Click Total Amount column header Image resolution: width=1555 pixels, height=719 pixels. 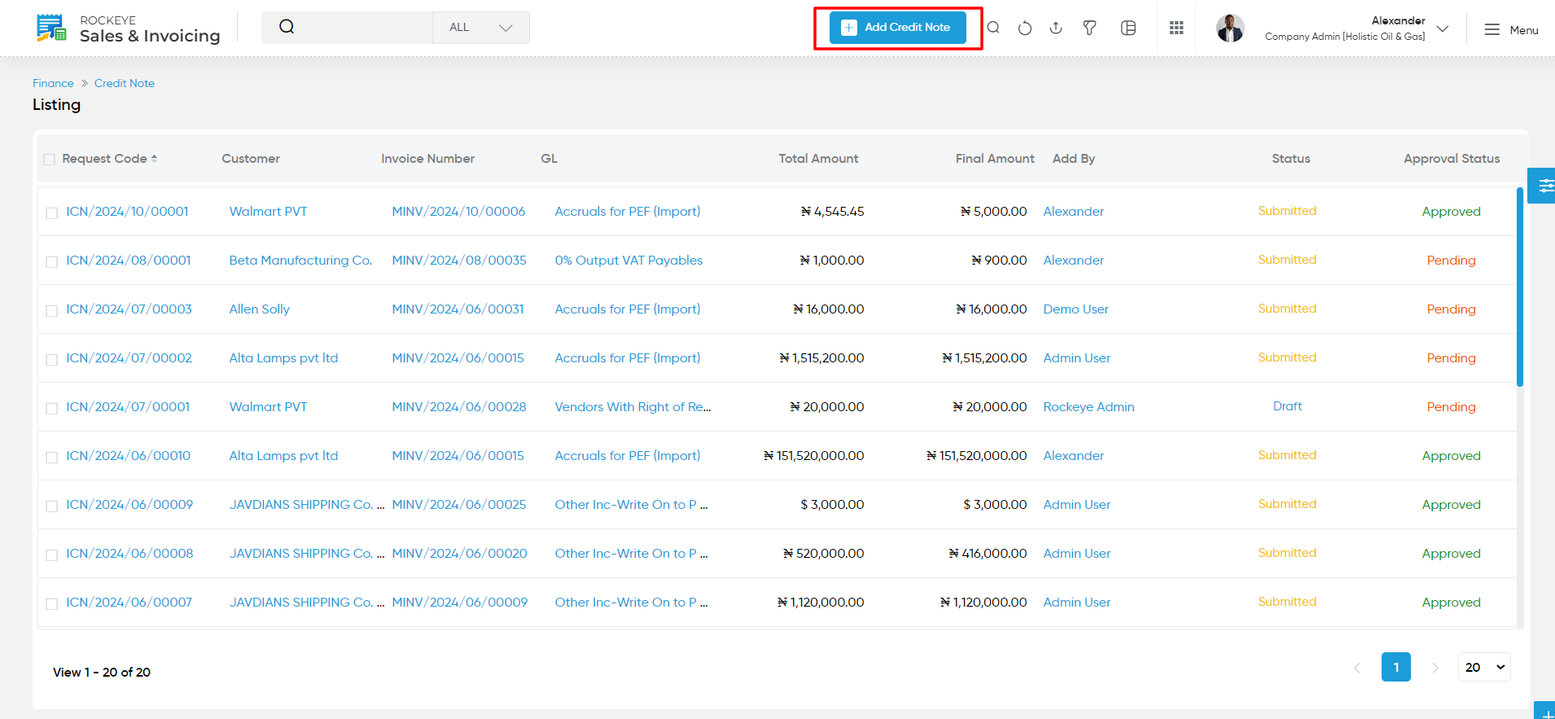(818, 159)
